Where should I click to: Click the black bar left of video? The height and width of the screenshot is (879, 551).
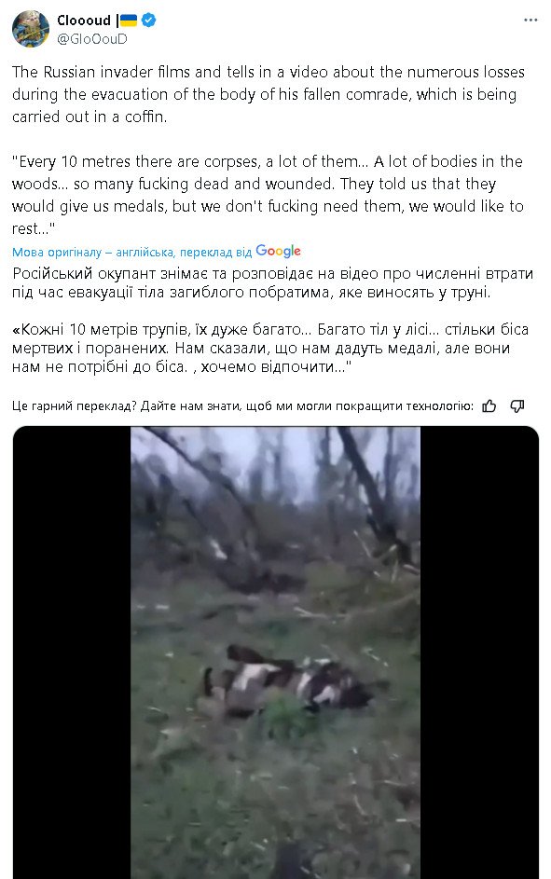pos(72,652)
